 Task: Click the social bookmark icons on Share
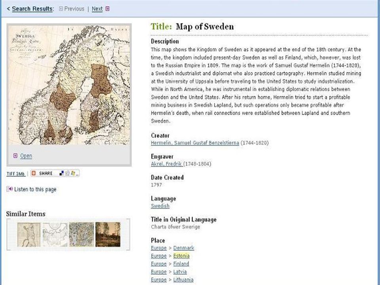[x=69, y=173]
